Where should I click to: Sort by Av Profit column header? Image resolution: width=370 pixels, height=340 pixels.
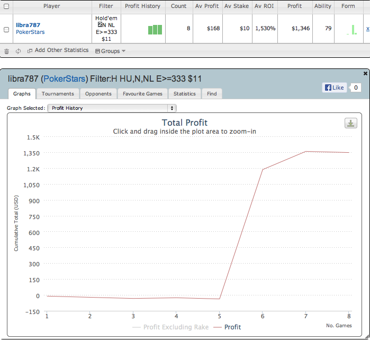tap(207, 6)
